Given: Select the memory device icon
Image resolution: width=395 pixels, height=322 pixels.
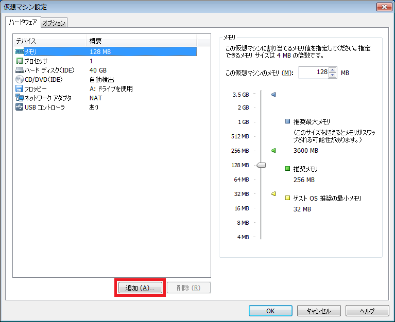Looking at the screenshot, I should pos(20,51).
